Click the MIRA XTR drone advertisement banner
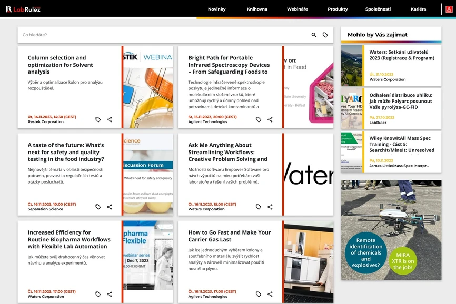 [x=391, y=230]
